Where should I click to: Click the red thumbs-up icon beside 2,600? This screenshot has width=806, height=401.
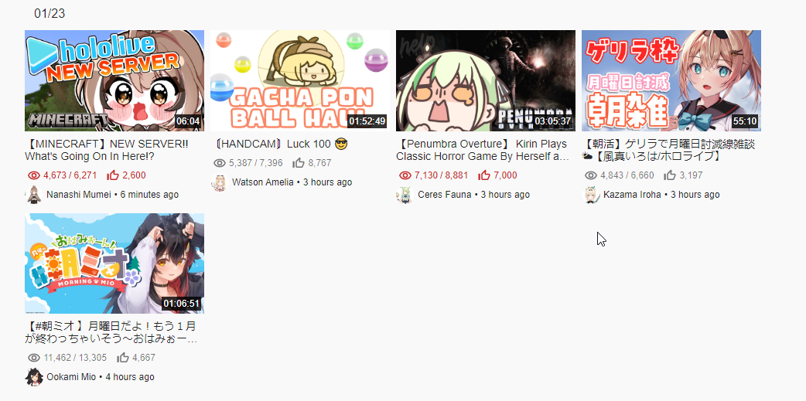pyautogui.click(x=113, y=175)
